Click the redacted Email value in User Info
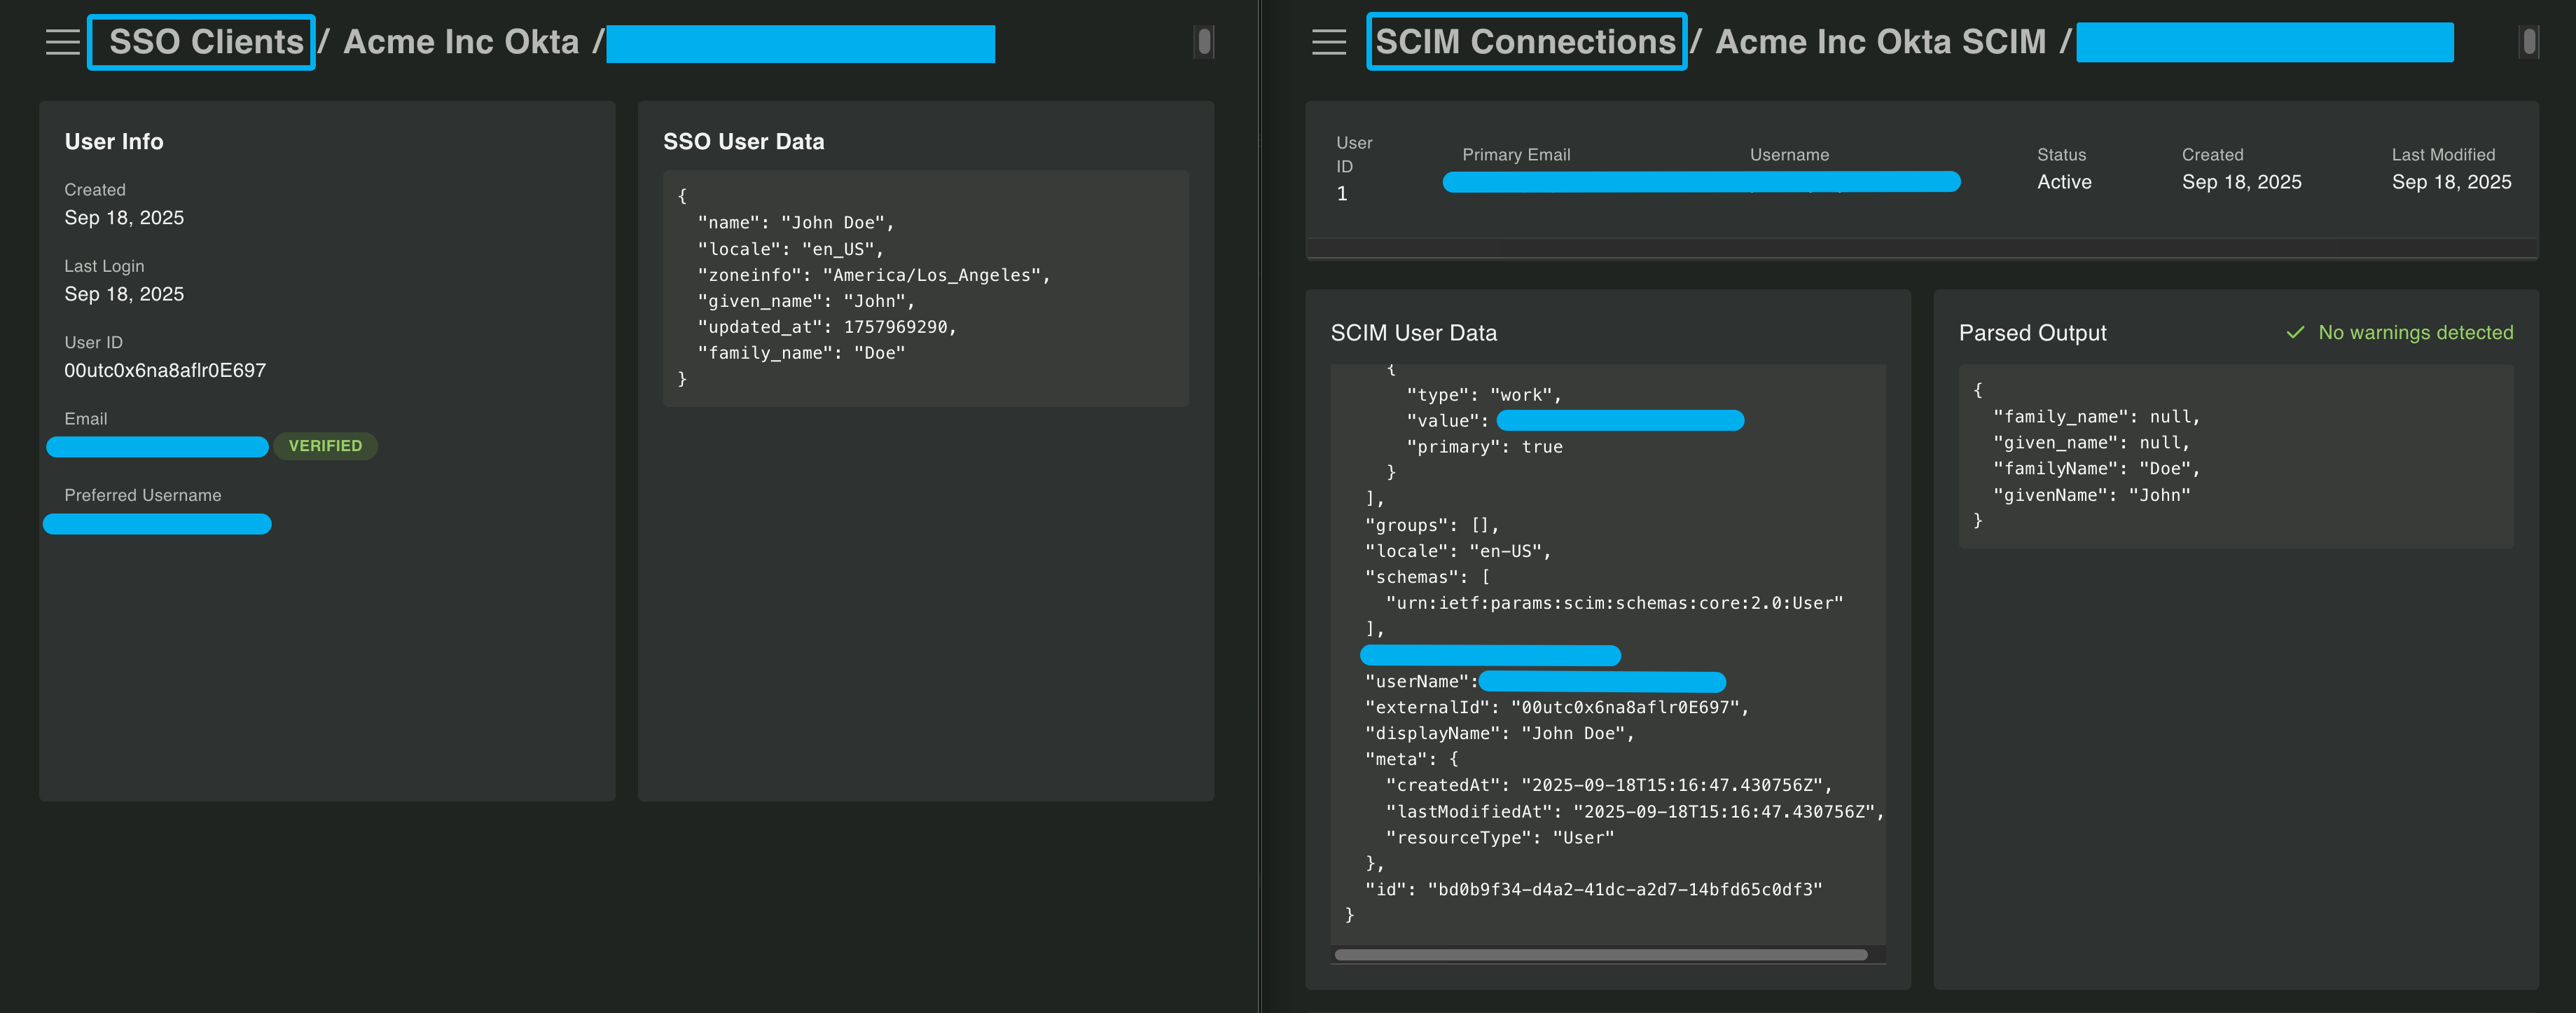This screenshot has height=1013, width=2576. click(x=157, y=447)
